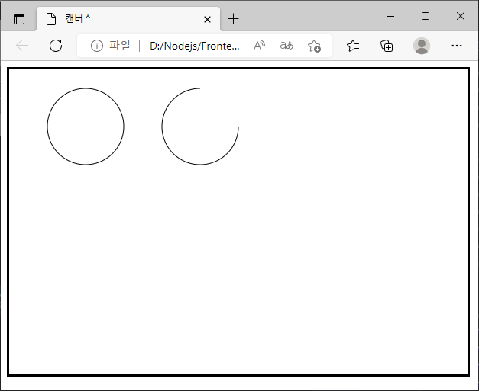Open the tab actions menu icon
The width and height of the screenshot is (479, 391).
[x=19, y=19]
